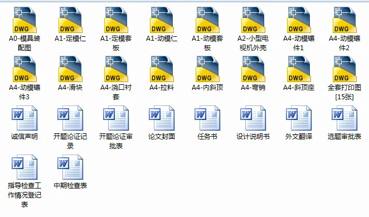Click the file name A4-弯销

coord(253,88)
